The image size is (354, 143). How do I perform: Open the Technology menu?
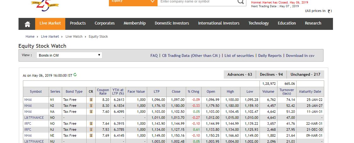259,23
